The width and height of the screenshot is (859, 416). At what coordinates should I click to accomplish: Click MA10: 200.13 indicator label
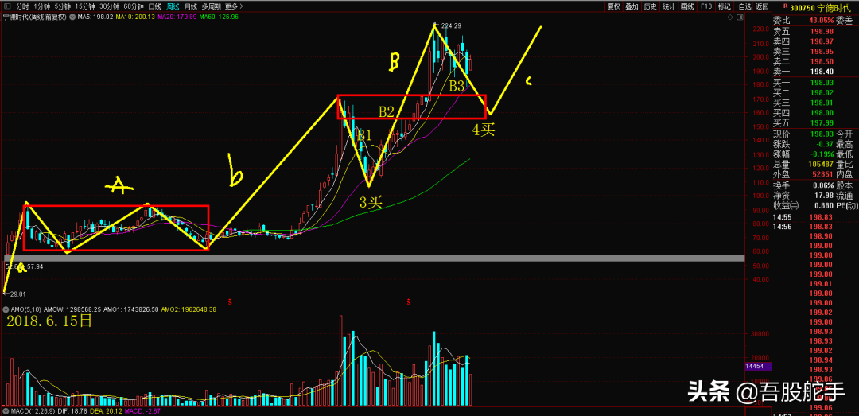pyautogui.click(x=134, y=17)
